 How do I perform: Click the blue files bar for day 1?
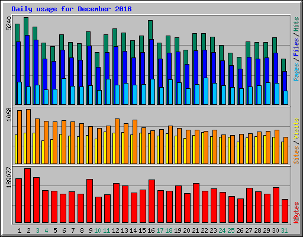18,62
